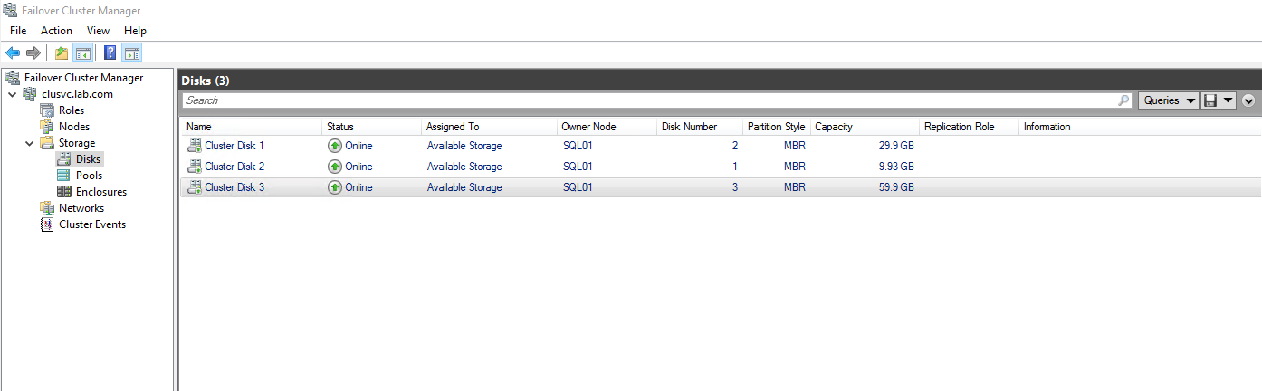The width and height of the screenshot is (1262, 391).
Task: Sort by the Information column header
Action: (1047, 127)
